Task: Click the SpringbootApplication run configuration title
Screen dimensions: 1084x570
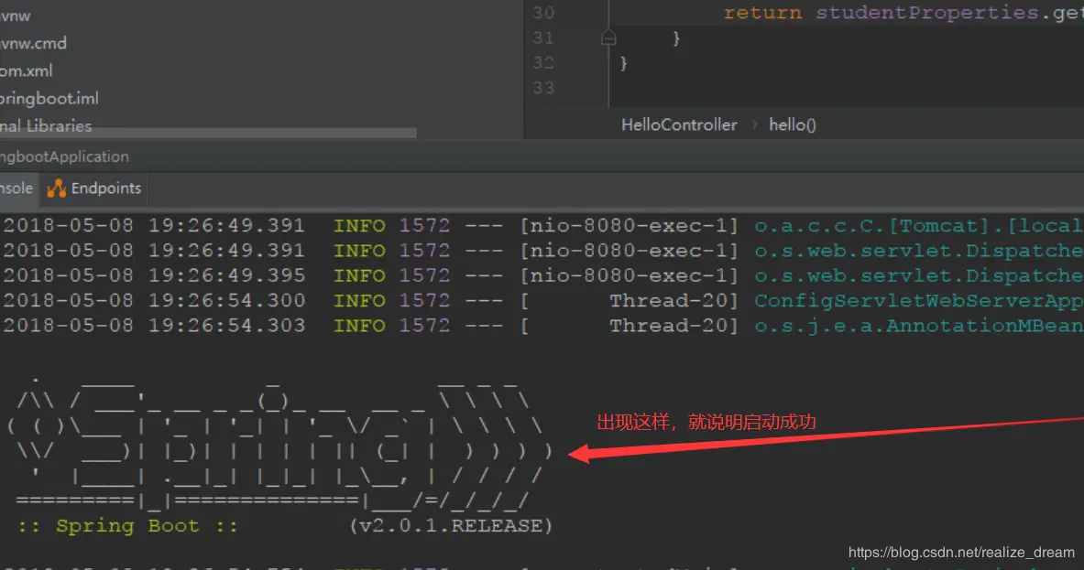Action: point(64,156)
